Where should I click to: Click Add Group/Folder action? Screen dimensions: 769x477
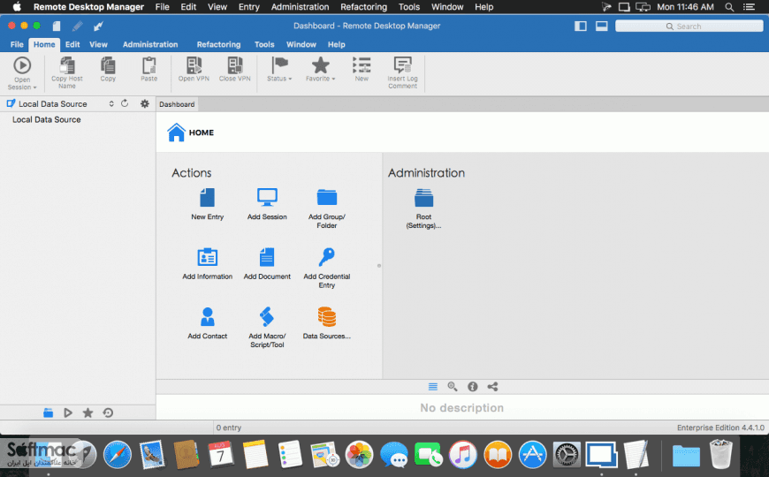(327, 208)
